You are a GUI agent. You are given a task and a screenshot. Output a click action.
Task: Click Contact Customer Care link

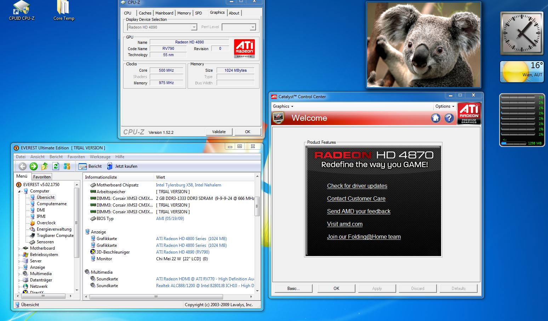coord(356,199)
